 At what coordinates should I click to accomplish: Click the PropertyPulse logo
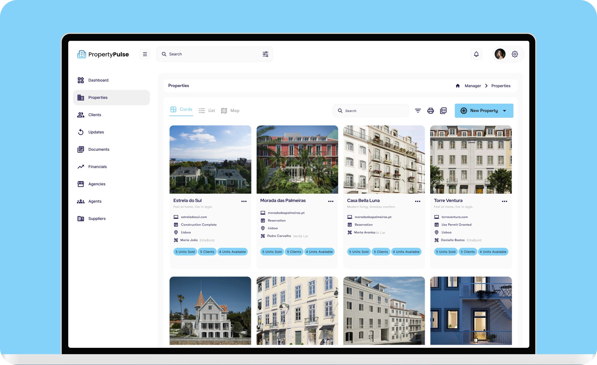point(103,54)
